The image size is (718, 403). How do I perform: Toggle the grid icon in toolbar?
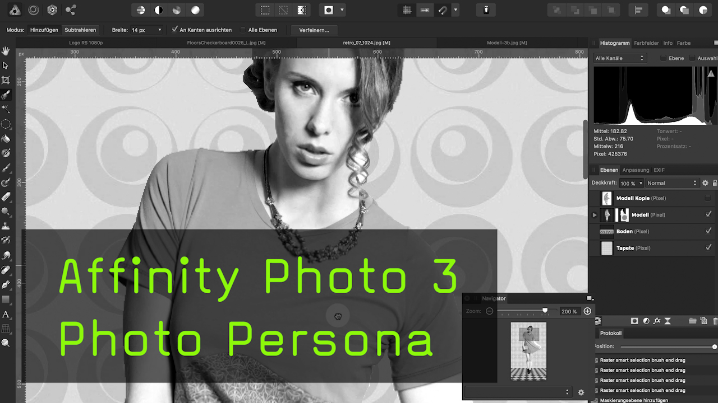(407, 10)
